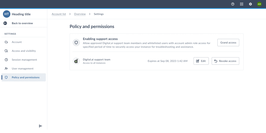Click the back arrow circle icon
The height and width of the screenshot is (133, 266).
pyautogui.click(x=5, y=23)
